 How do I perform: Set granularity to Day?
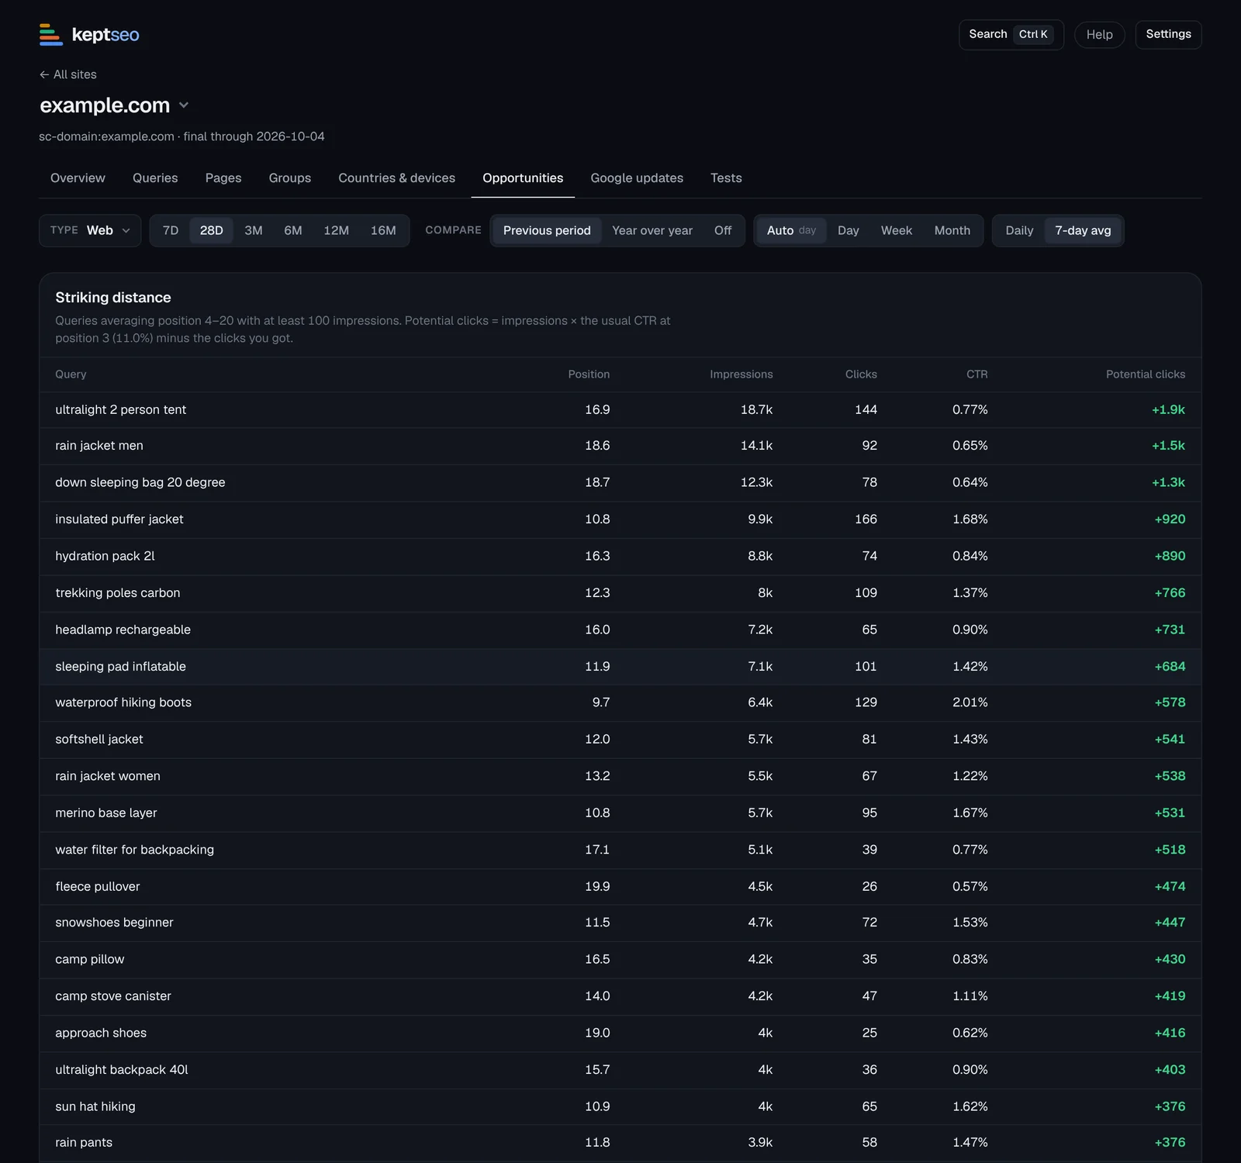pyautogui.click(x=849, y=231)
